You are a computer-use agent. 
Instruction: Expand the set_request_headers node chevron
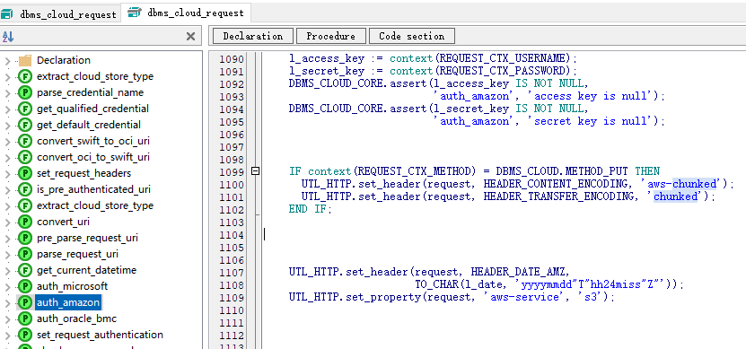pos(7,174)
